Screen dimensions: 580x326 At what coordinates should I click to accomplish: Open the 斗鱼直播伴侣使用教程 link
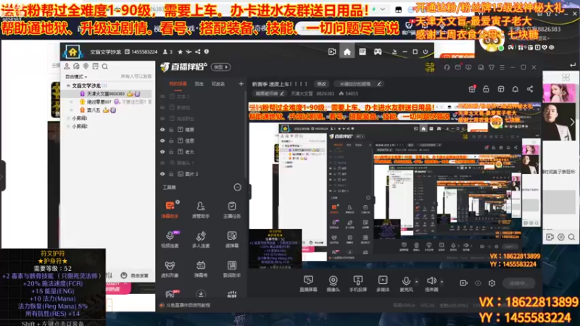[x=188, y=305]
